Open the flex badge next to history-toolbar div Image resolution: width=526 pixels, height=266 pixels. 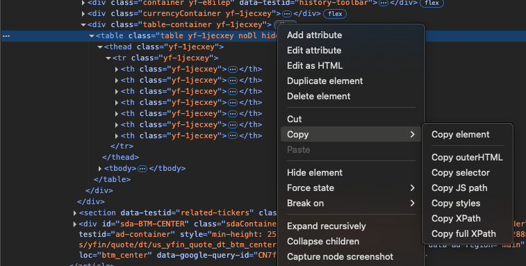coord(432,3)
